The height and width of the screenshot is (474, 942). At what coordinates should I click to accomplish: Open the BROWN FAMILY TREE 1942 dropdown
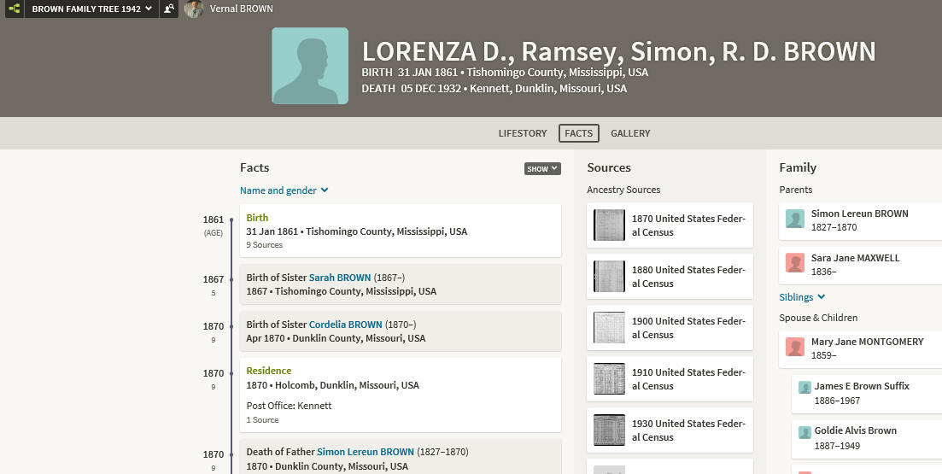click(92, 9)
